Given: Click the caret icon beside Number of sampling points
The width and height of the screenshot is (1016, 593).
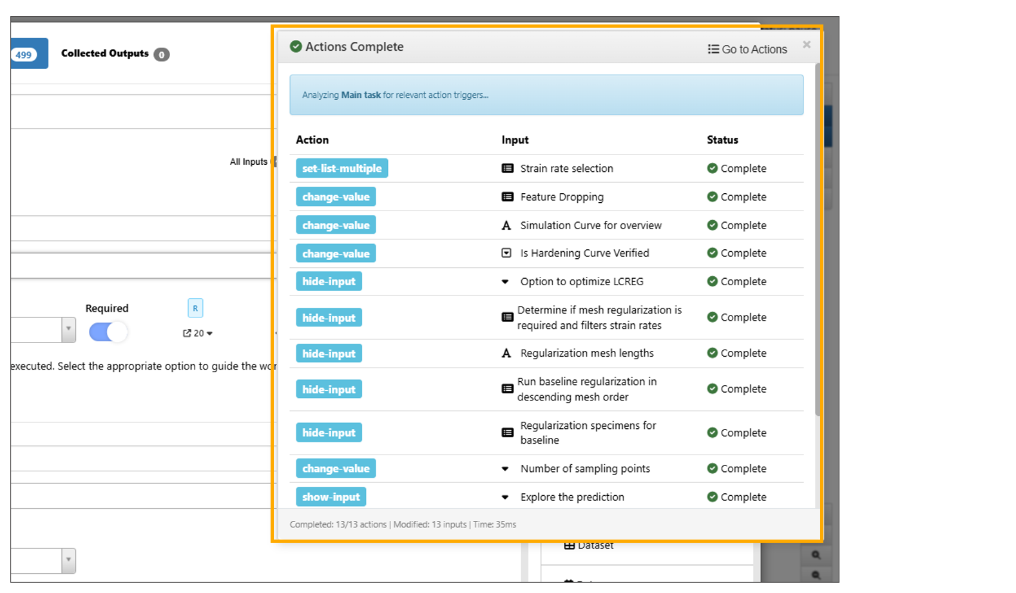Looking at the screenshot, I should (506, 469).
